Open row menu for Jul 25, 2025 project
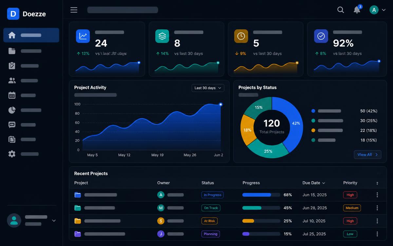 (377, 234)
